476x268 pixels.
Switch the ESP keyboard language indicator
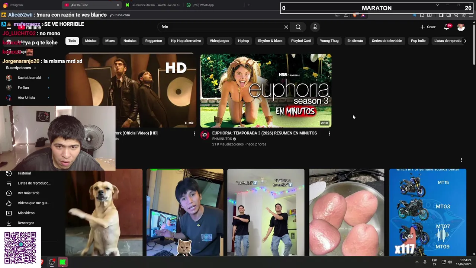coord(434,262)
